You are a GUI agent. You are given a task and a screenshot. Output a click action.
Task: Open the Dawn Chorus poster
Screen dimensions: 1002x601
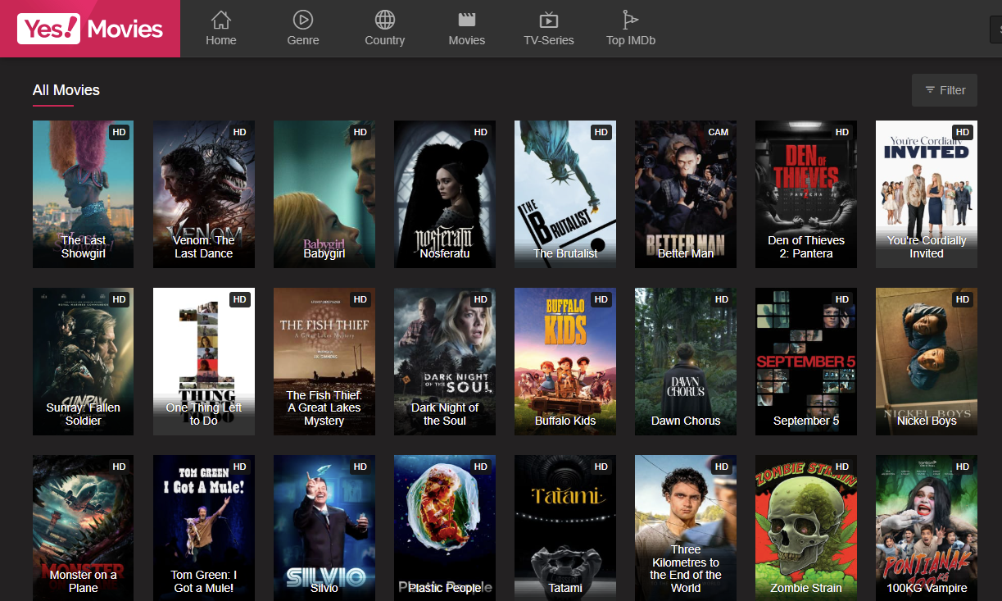(x=686, y=362)
